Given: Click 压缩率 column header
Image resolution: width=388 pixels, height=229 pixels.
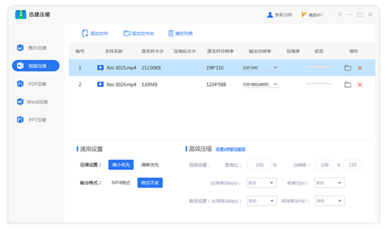Looking at the screenshot, I should (293, 52).
